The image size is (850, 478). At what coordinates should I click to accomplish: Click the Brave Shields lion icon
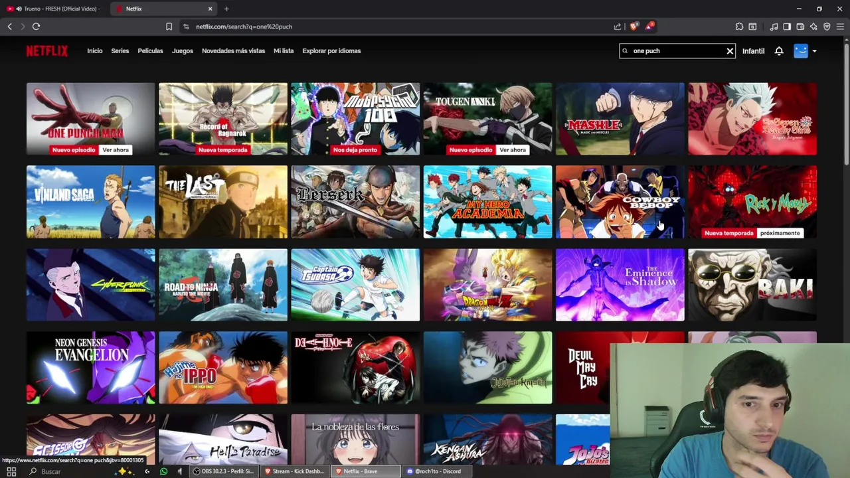[634, 27]
